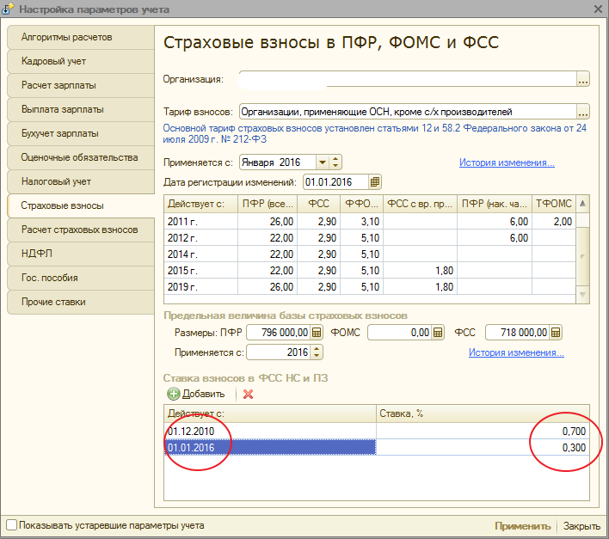Expand the 'Применяется с' month dropdown
609x539 pixels.
[x=322, y=162]
